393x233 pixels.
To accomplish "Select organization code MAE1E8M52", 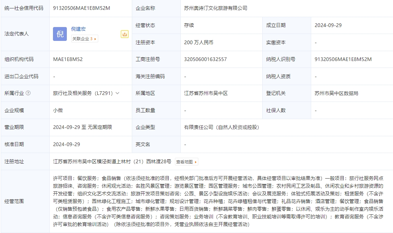I will click(x=68, y=60).
